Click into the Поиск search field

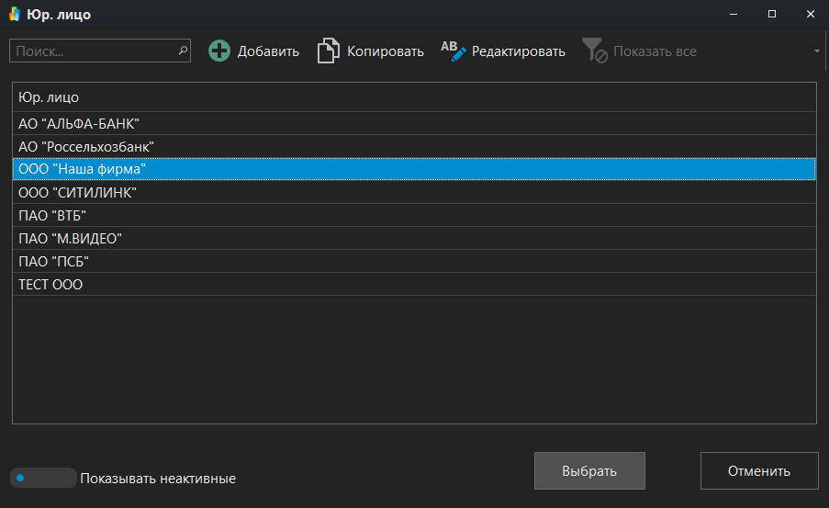[92, 51]
